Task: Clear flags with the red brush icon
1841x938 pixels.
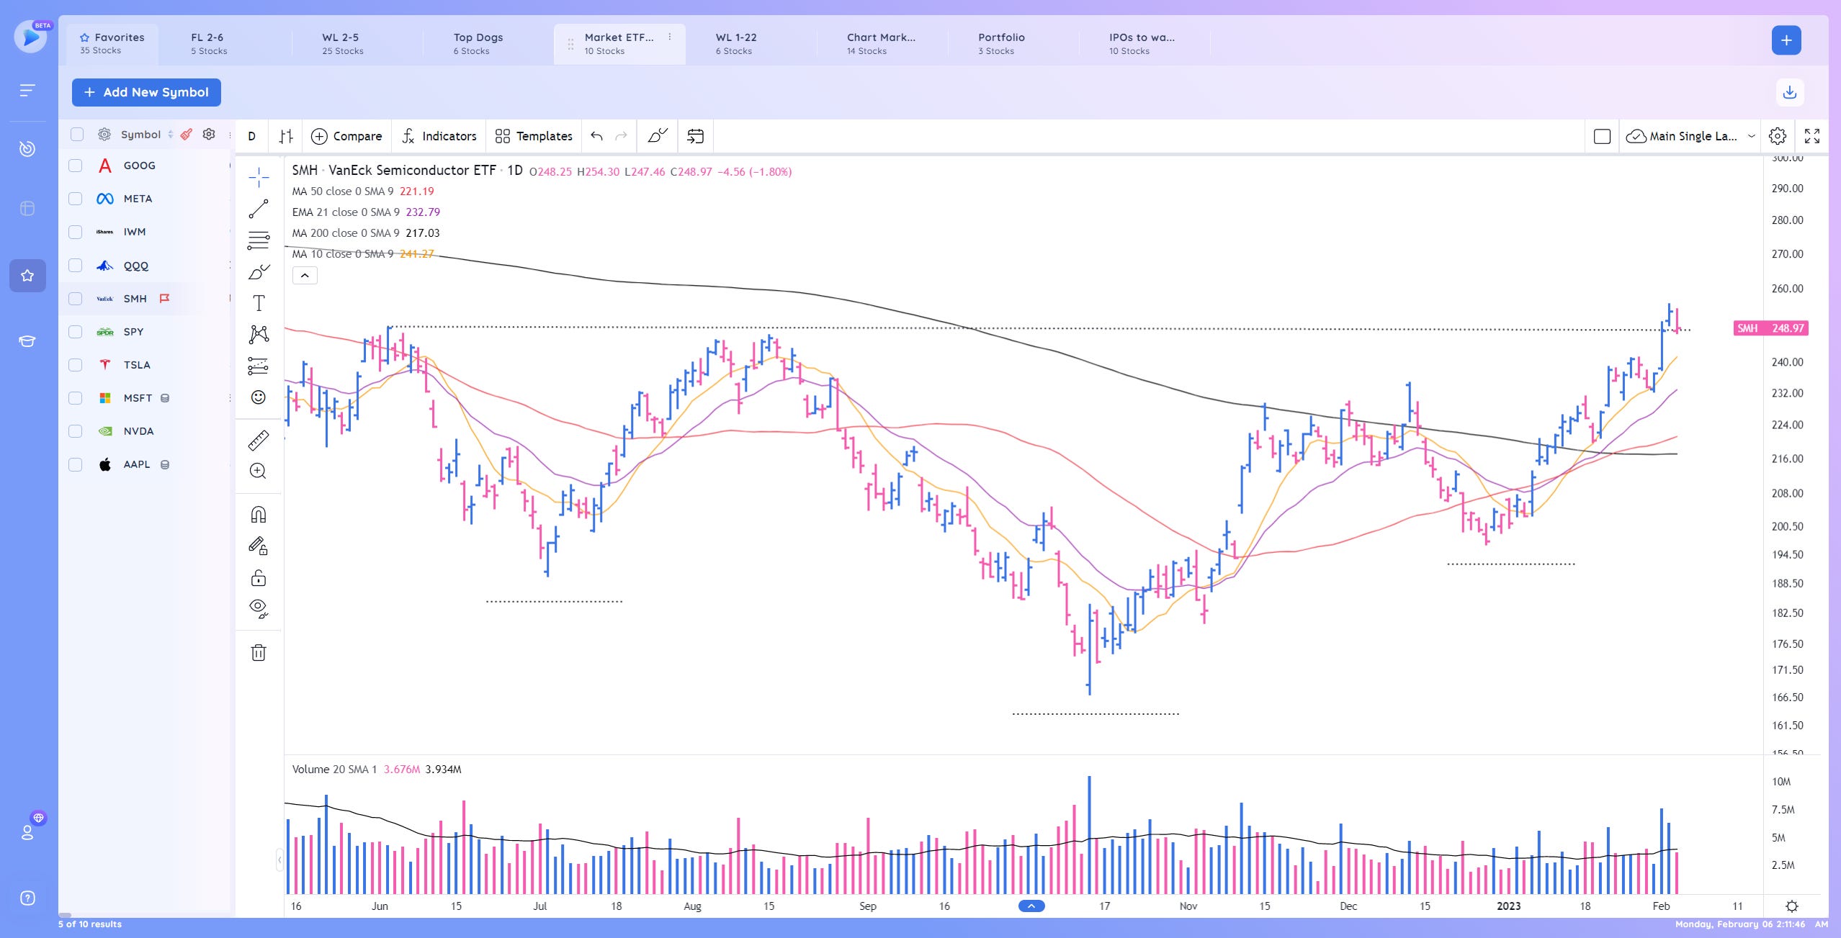Action: [187, 134]
